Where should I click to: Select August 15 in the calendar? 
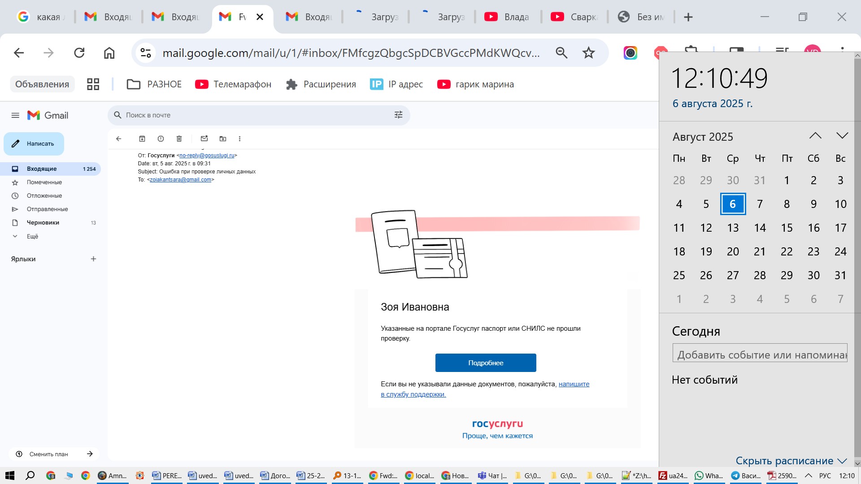pos(787,228)
